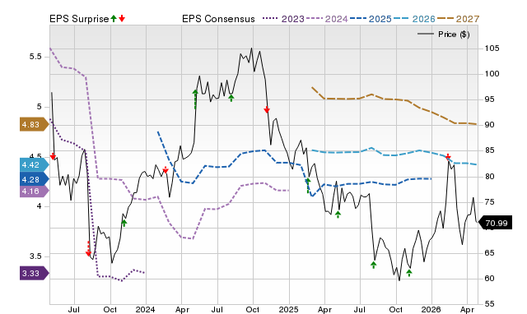
Task: Click the light blue 4.42 value tag
Action: click(x=35, y=164)
